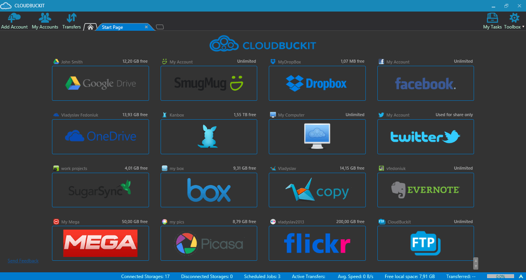The height and width of the screenshot is (280, 526).
Task: Open the Box storage tile
Action: point(209,190)
